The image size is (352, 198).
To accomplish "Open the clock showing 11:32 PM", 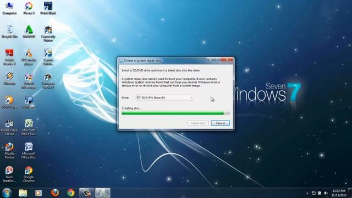I will pos(339,193).
